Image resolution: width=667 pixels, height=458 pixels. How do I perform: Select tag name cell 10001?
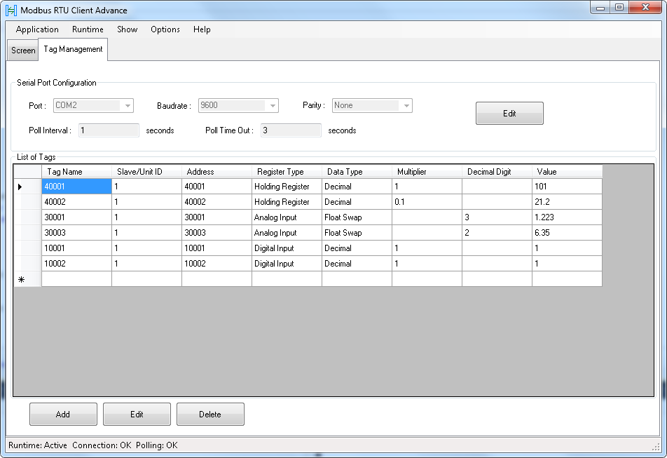(76, 248)
